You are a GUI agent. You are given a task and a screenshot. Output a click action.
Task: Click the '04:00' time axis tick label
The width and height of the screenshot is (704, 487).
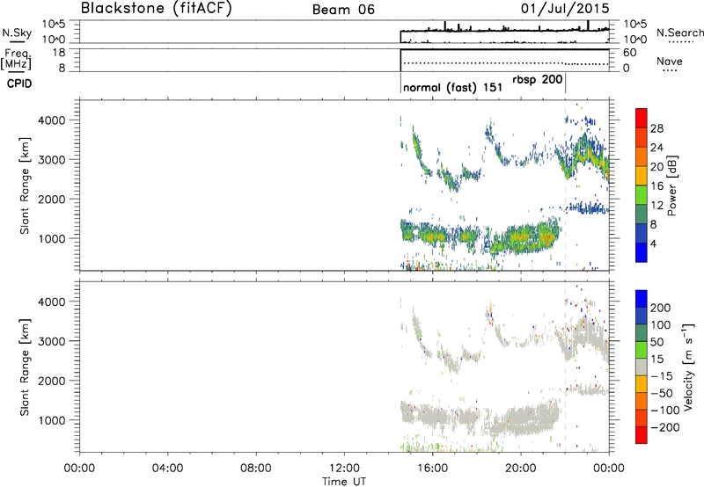coord(167,469)
